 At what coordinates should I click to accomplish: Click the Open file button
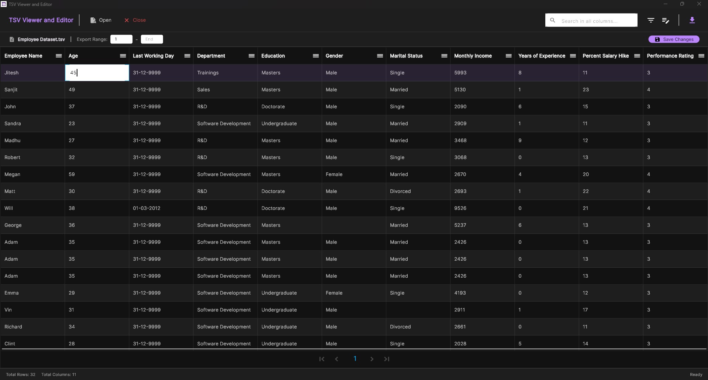point(101,20)
